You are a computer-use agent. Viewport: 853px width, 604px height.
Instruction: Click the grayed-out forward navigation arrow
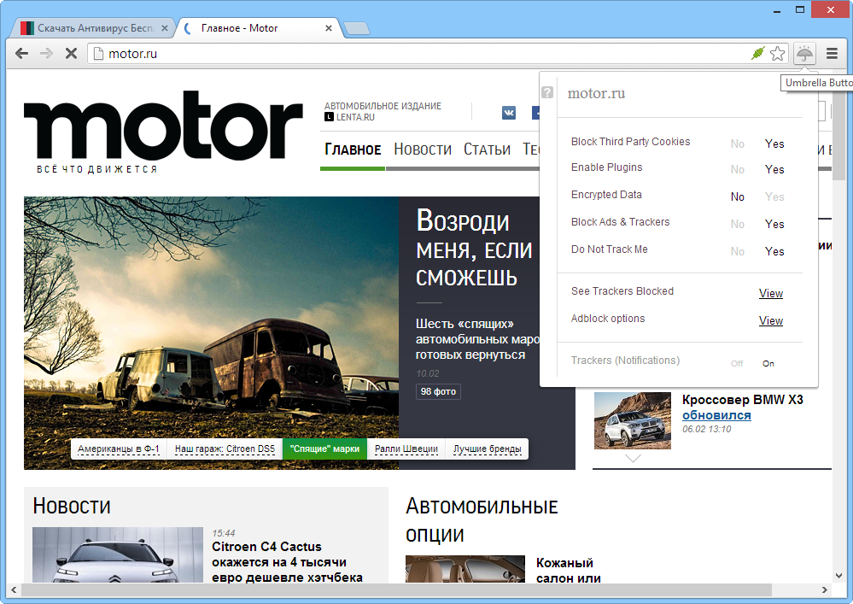46,53
